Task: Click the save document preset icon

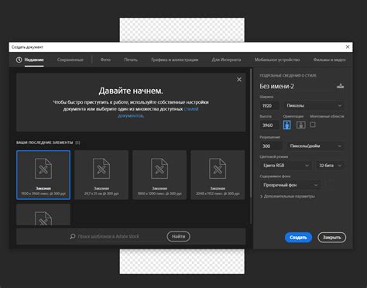Action: pos(341,86)
